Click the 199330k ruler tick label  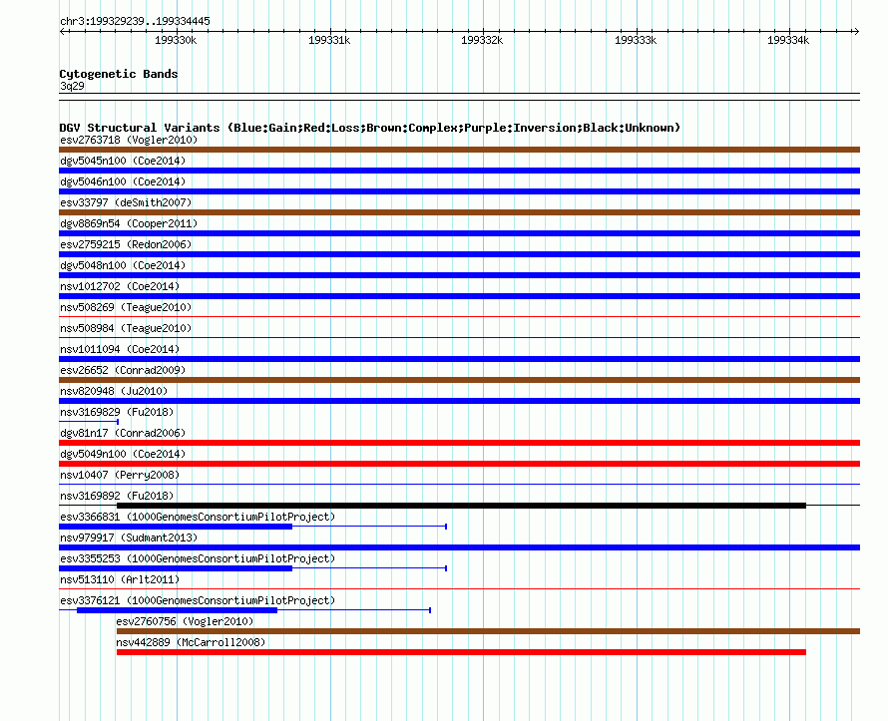coord(176,40)
